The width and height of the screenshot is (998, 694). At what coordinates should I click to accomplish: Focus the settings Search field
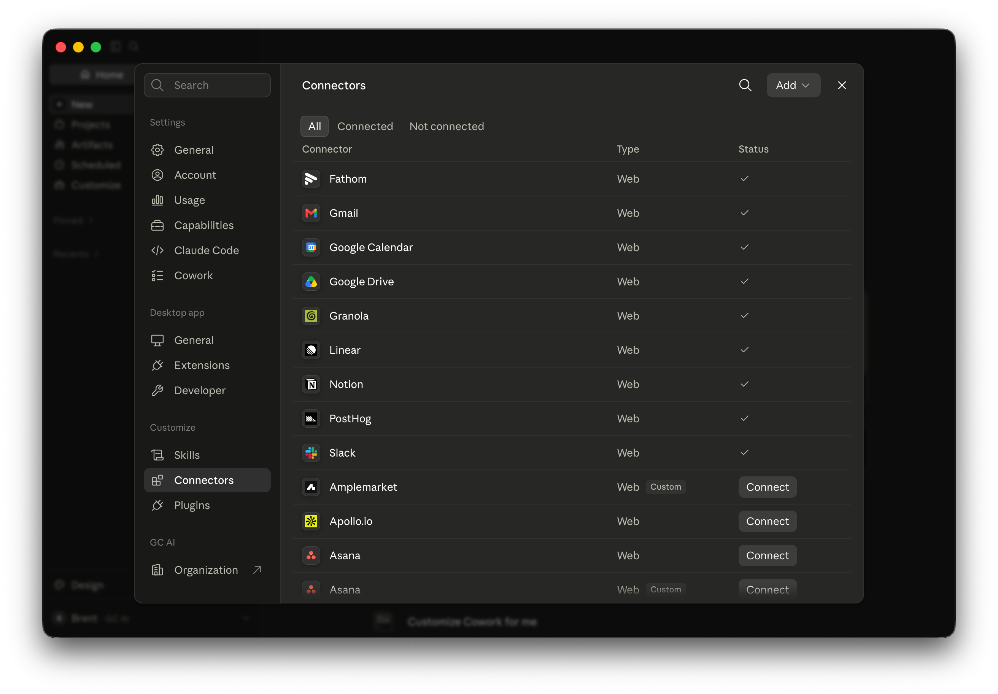click(207, 85)
